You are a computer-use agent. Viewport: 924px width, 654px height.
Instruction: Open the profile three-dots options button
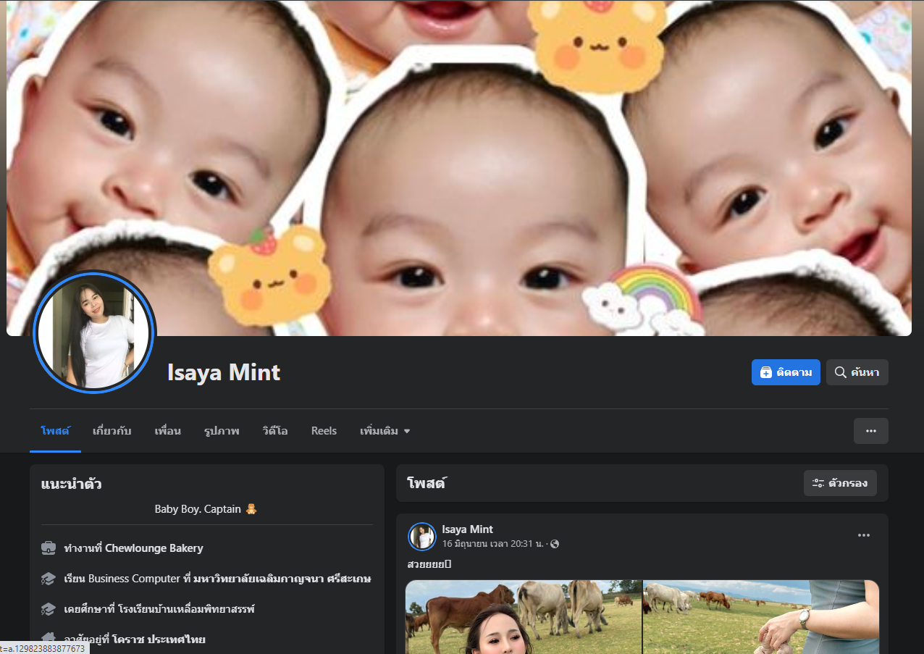coord(871,431)
